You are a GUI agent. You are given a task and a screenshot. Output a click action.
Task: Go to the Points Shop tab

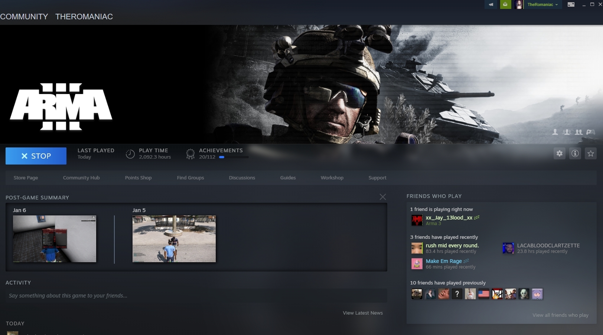[138, 178]
